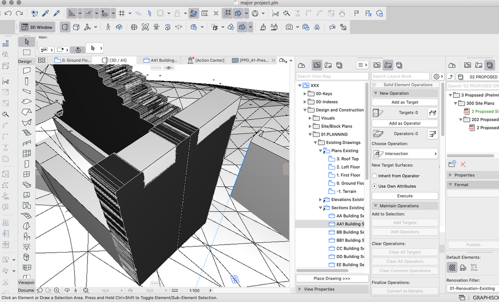Click the walking figure 3D explore icon

[107, 27]
